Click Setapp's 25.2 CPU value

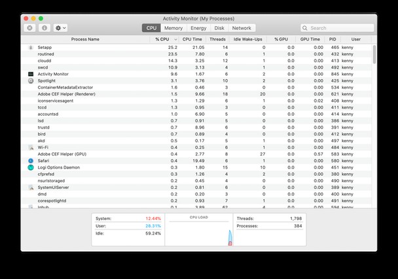[x=173, y=48]
